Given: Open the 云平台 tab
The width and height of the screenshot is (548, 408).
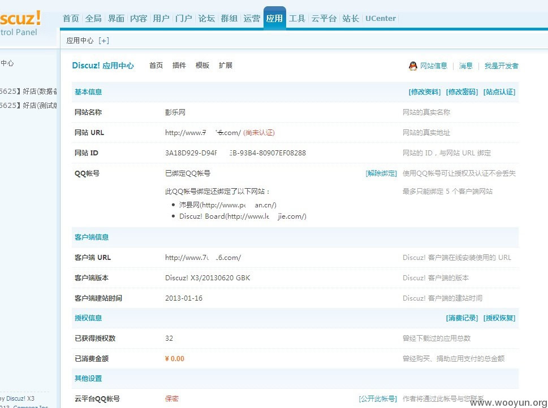Looking at the screenshot, I should click(324, 18).
